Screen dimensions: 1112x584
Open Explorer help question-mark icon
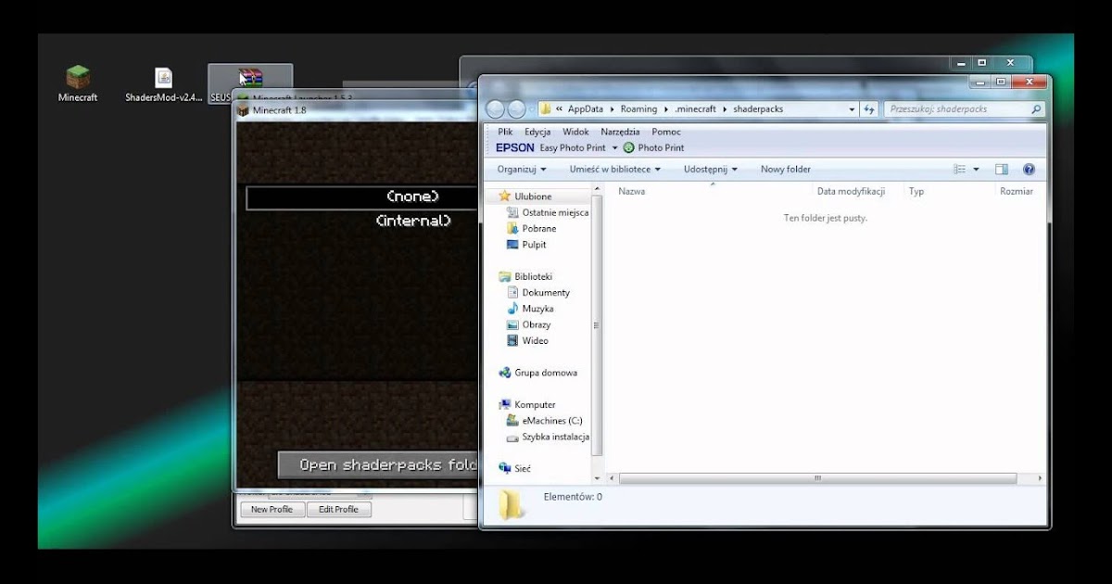point(1029,170)
